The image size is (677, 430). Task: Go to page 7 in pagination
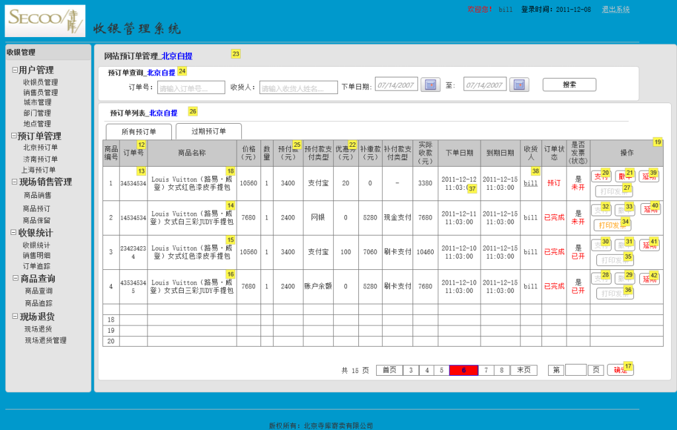coord(486,370)
